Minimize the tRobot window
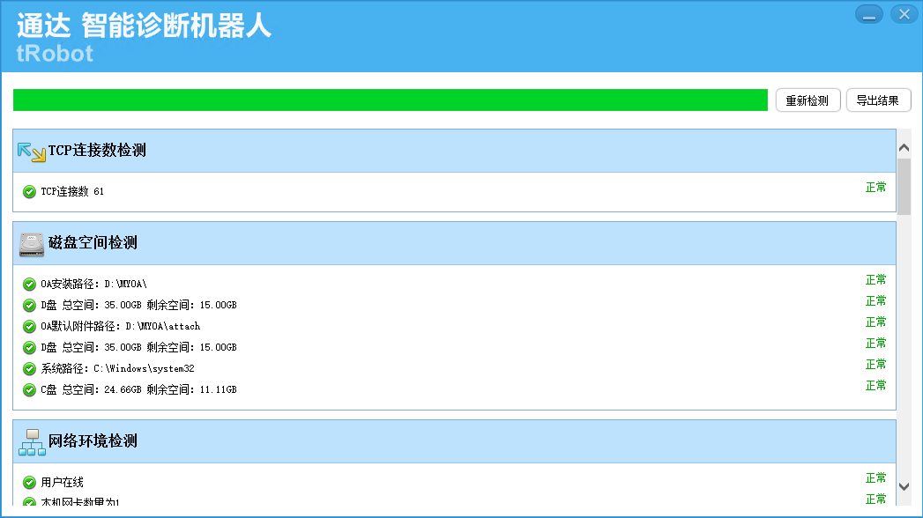The image size is (923, 518). (868, 14)
